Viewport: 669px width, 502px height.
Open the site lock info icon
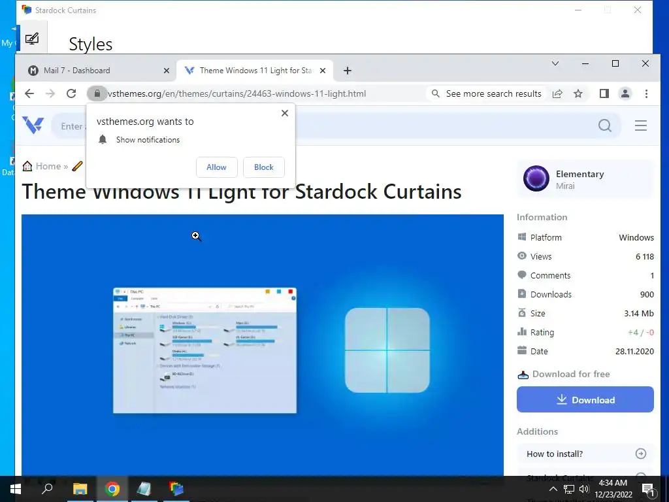(x=97, y=93)
